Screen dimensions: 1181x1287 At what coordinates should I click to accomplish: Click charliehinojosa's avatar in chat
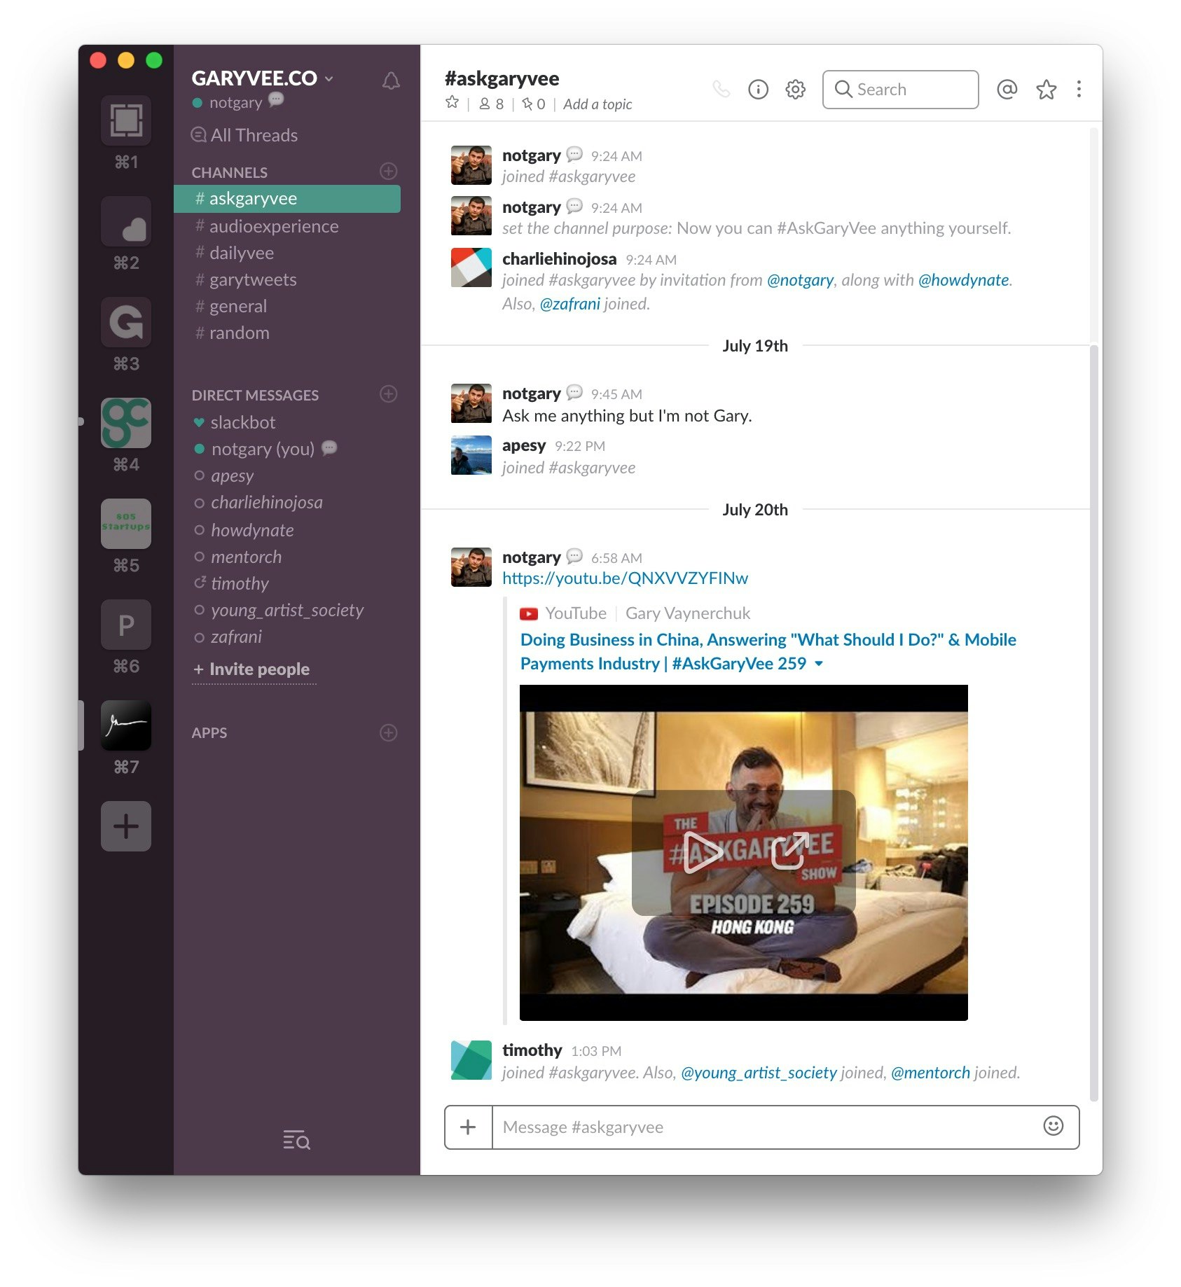[x=471, y=267]
